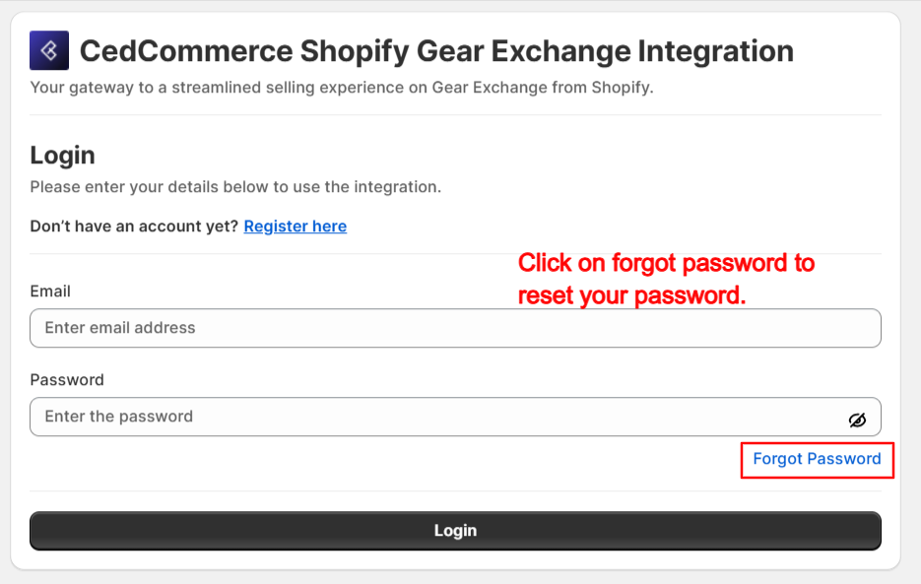Focus the Enter email address field

tap(455, 328)
